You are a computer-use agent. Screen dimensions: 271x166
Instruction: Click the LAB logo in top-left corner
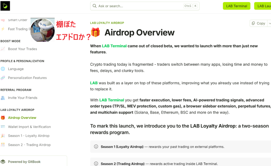[x=5, y=6]
